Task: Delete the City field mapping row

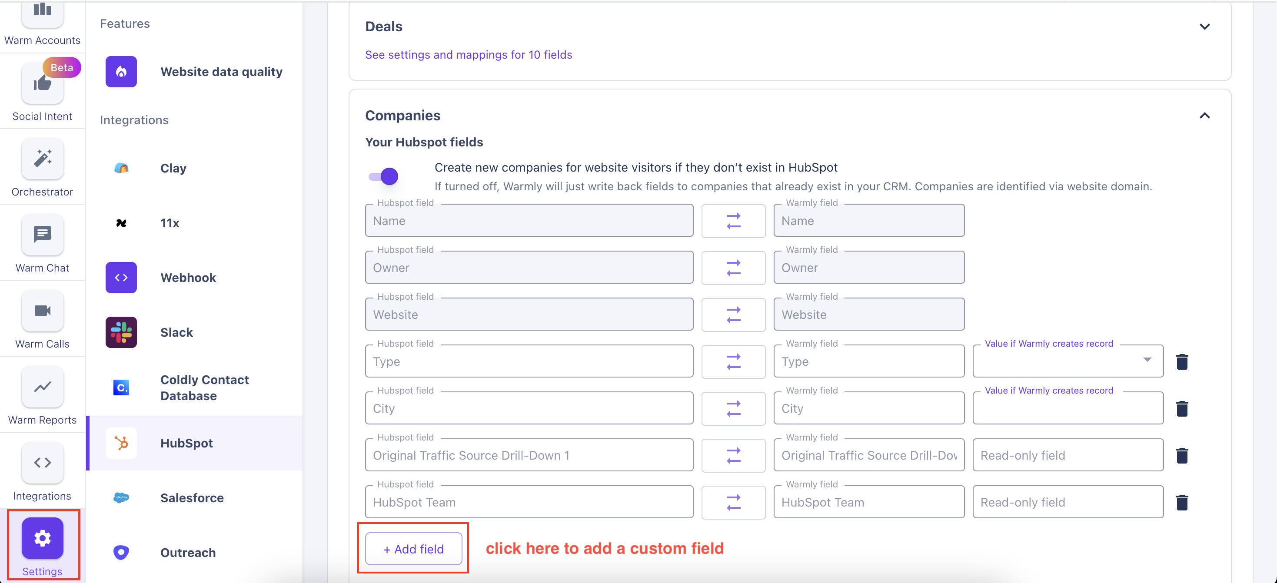Action: coord(1182,409)
